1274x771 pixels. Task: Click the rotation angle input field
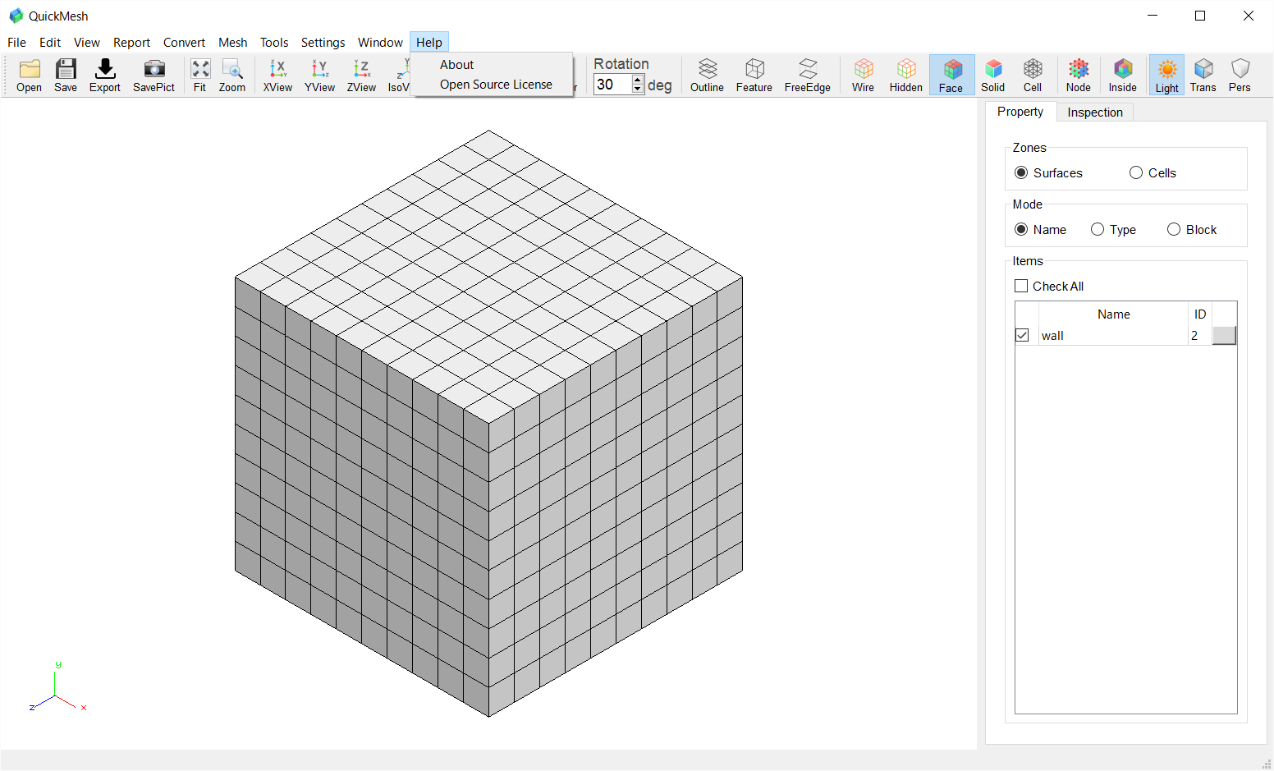click(x=612, y=85)
